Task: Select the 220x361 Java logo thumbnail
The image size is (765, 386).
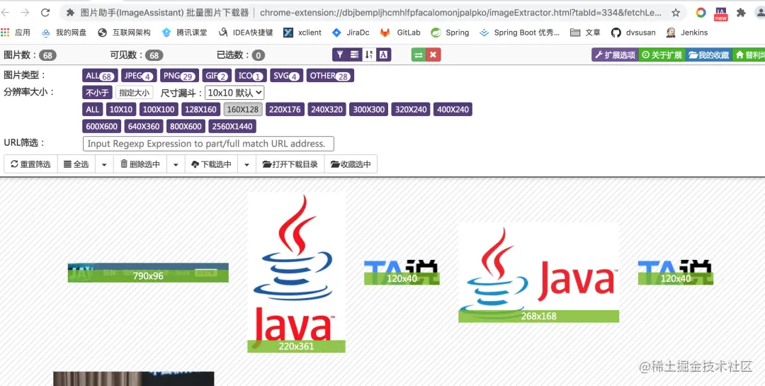Action: 296,272
